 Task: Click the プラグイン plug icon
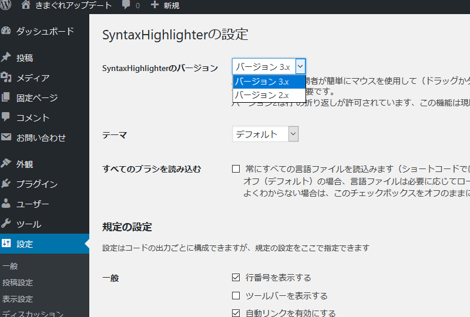6,183
